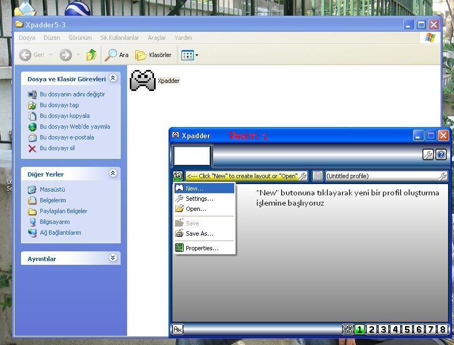Open Düzen menu in Explorer window

point(52,38)
